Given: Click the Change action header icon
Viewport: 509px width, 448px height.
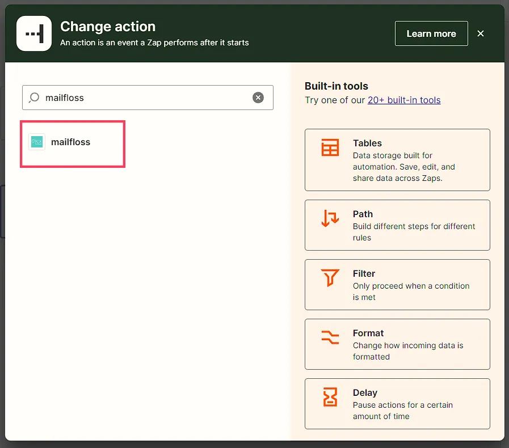Looking at the screenshot, I should [x=34, y=33].
